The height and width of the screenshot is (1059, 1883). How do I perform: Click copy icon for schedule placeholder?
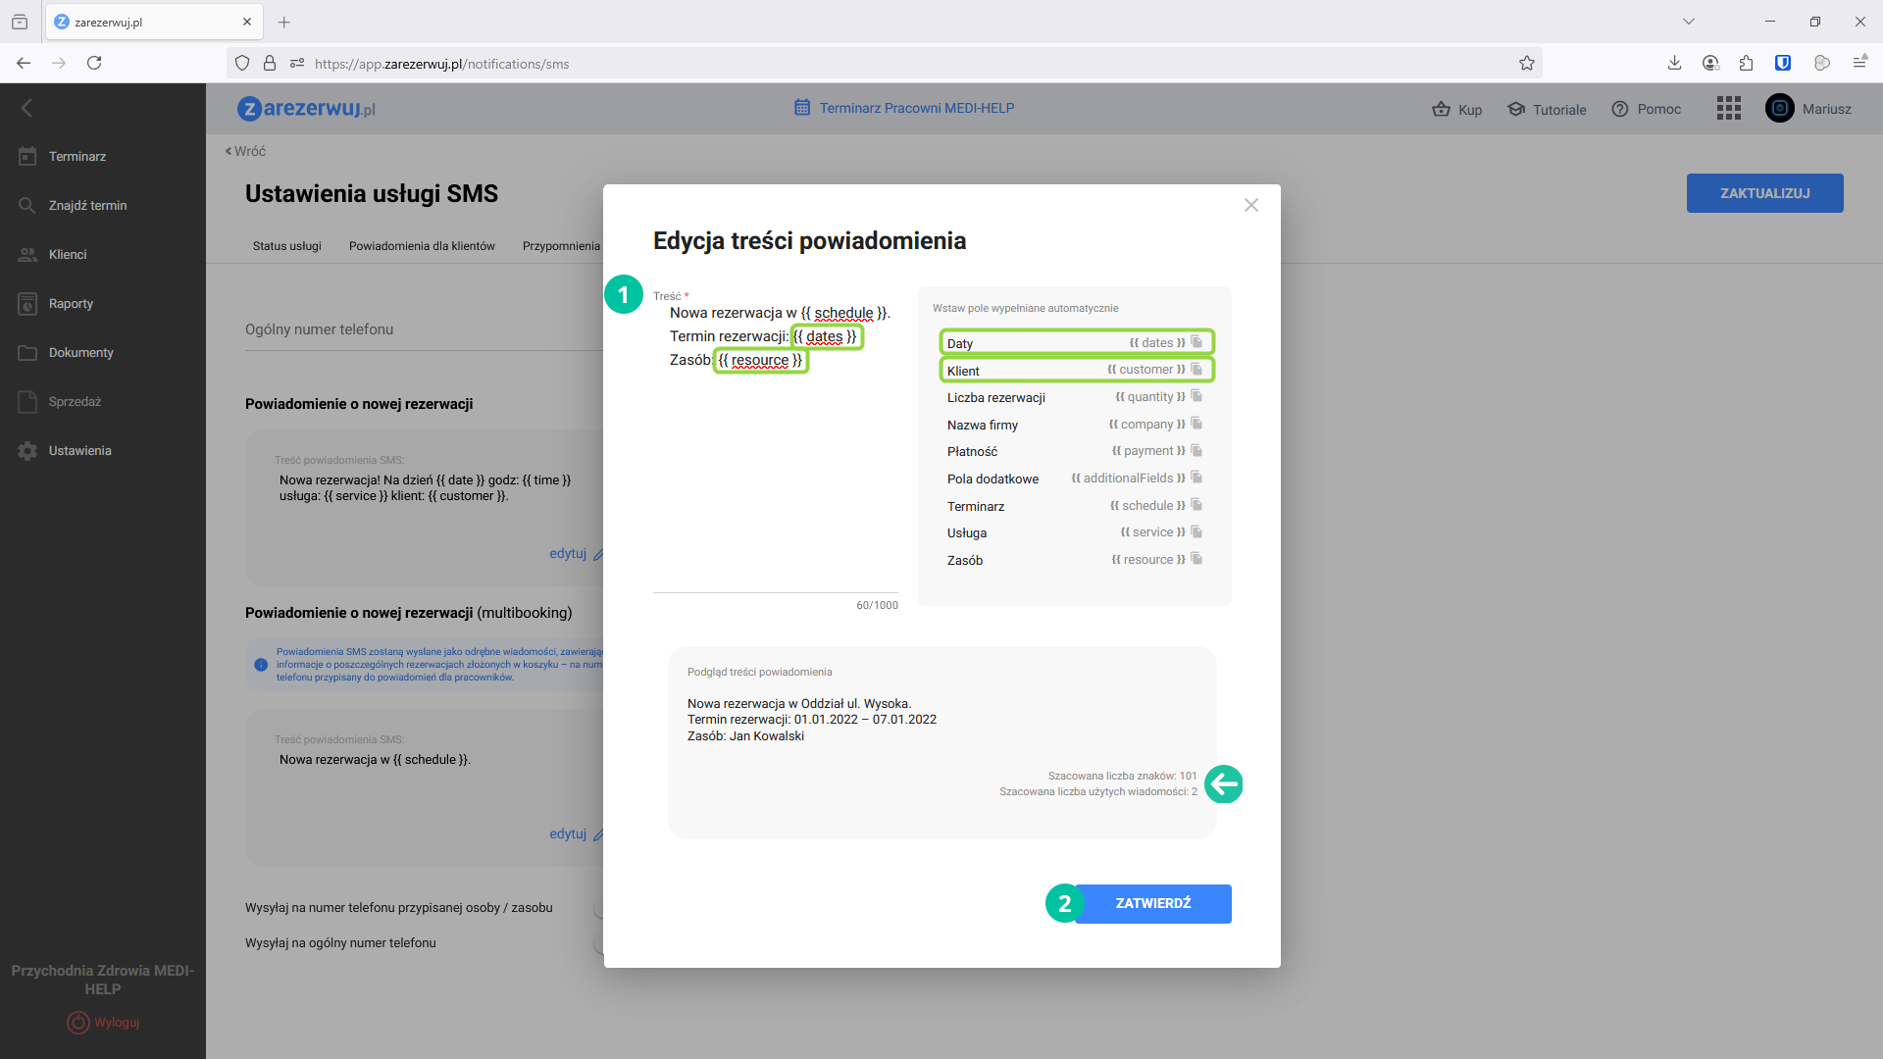point(1196,505)
